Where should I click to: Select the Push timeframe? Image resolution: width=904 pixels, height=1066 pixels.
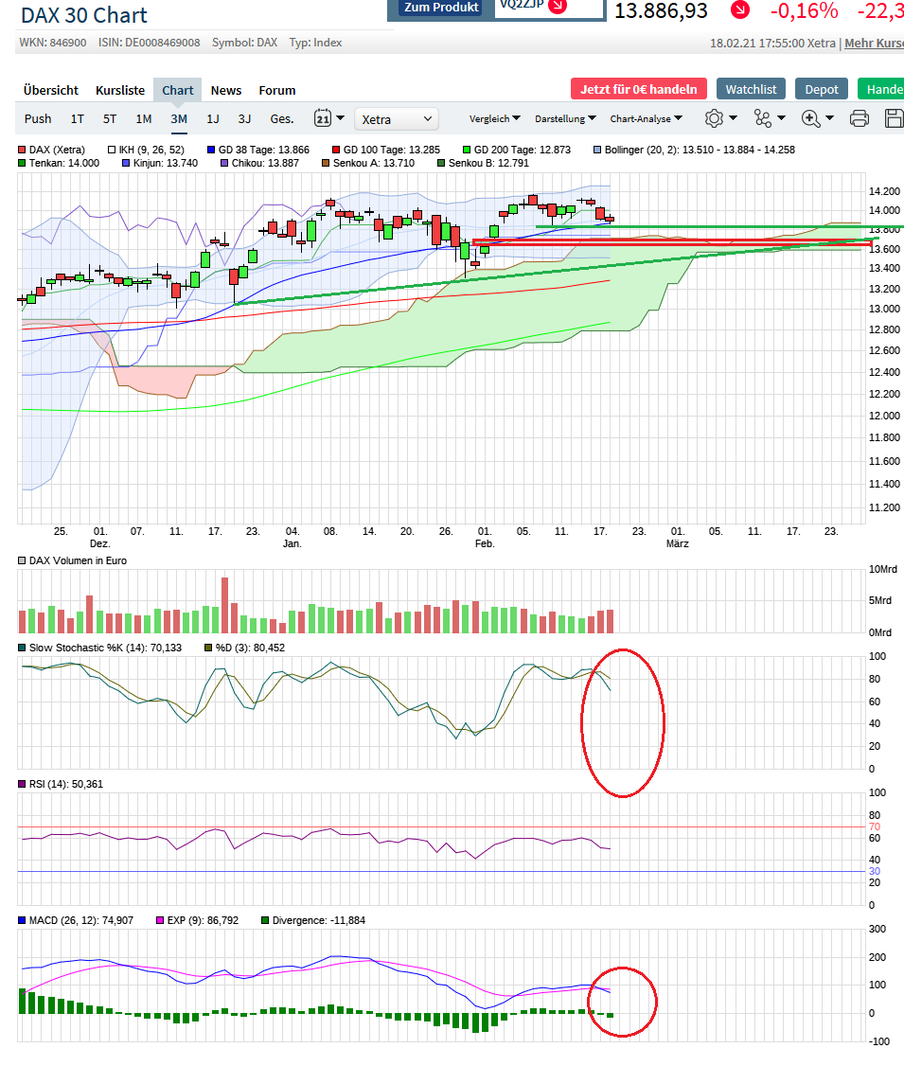coord(38,118)
